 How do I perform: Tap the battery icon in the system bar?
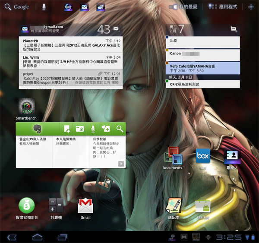(253, 237)
